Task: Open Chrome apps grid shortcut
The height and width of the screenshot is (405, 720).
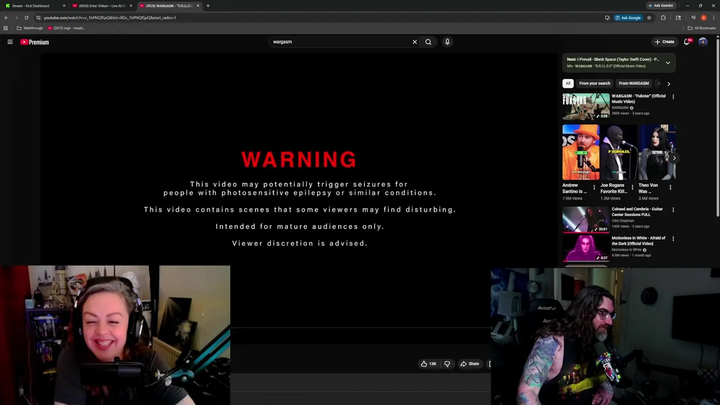Action: click(x=6, y=28)
